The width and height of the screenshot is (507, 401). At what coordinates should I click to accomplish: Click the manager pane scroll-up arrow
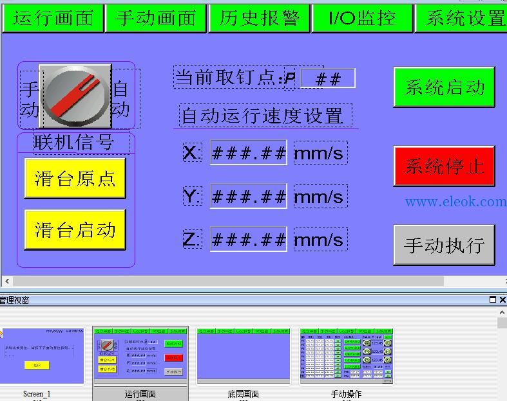(x=502, y=312)
